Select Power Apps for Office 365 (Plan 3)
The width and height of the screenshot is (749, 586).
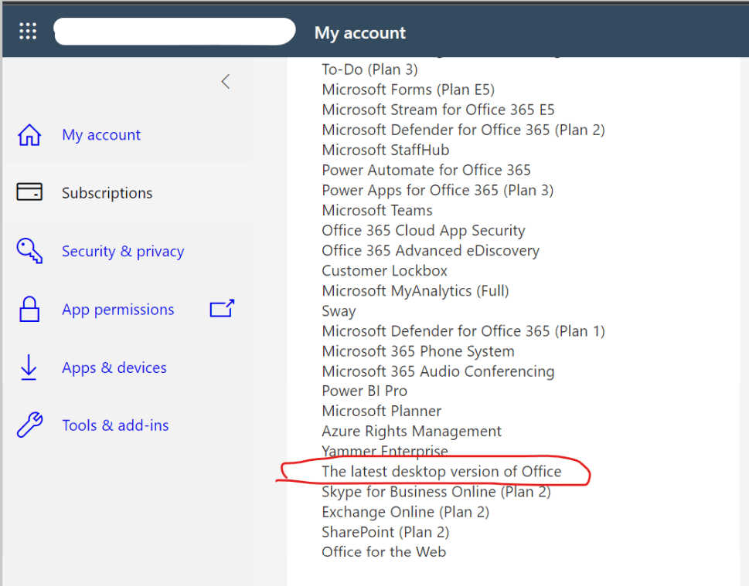[437, 191]
